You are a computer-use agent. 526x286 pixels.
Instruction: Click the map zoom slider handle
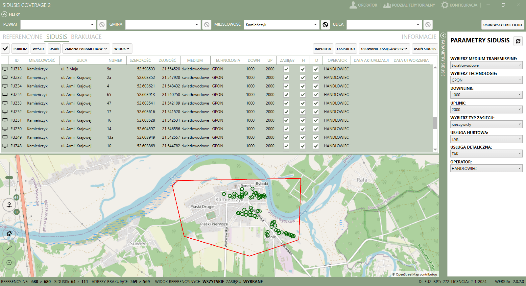[x=9, y=178]
